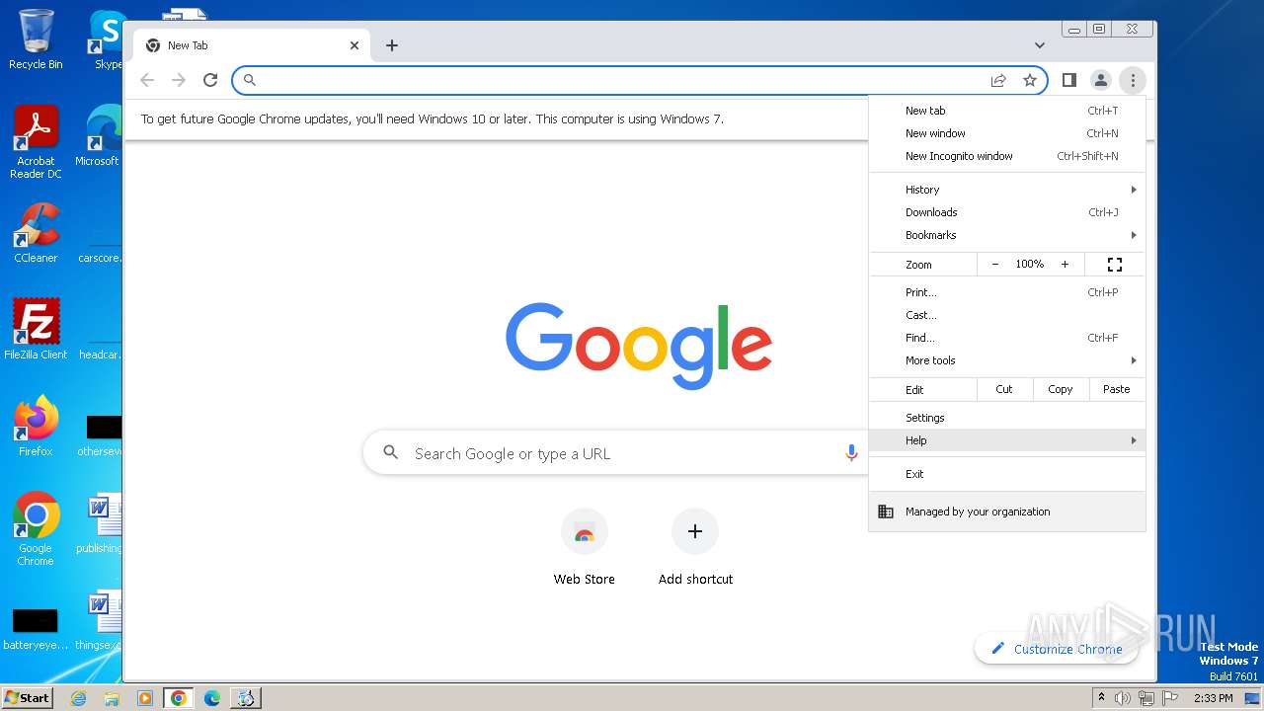Click the Recycle Bin desktop icon
This screenshot has width=1264, height=711.
(x=36, y=39)
